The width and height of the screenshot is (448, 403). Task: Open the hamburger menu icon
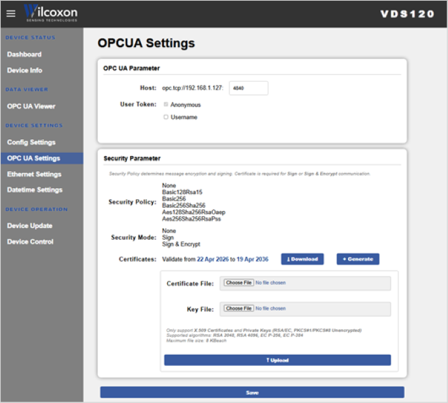[x=11, y=14]
